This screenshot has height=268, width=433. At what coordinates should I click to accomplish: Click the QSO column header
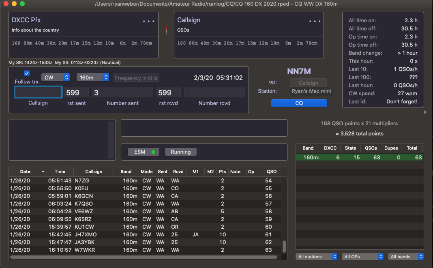[272, 172]
